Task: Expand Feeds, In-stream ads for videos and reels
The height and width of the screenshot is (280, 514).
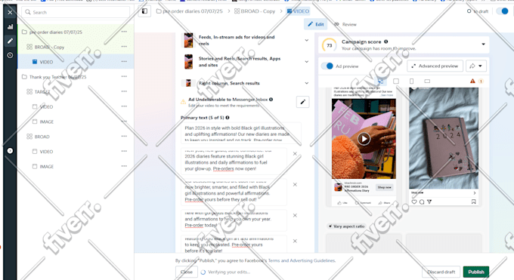Action: 306,40
